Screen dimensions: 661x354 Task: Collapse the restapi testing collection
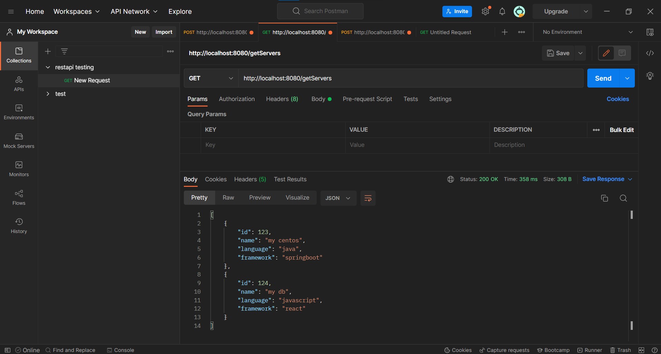click(x=48, y=67)
